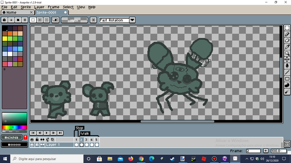Open the Sprite menu
291x163 pixels.
coord(26,7)
